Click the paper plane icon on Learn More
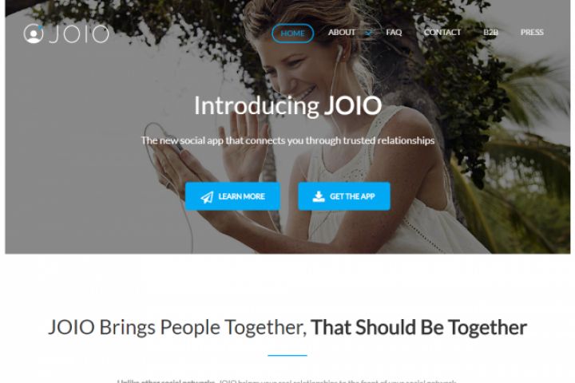The image size is (575, 383). pos(207,197)
